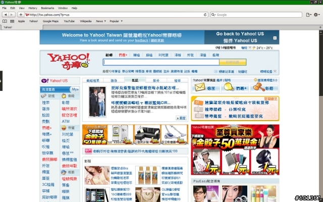Open the mail envelope icon in Yahoo services
Image resolution: width=323 pixels, height=202 pixels.
200,87
